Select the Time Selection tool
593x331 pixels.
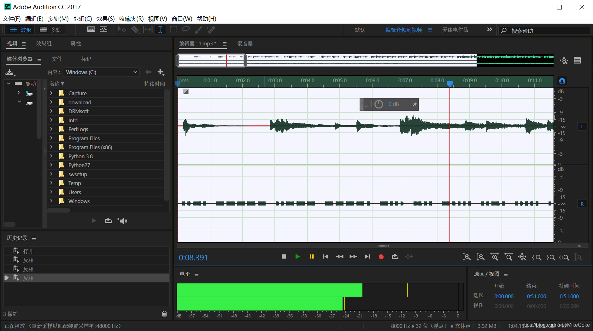click(x=160, y=30)
